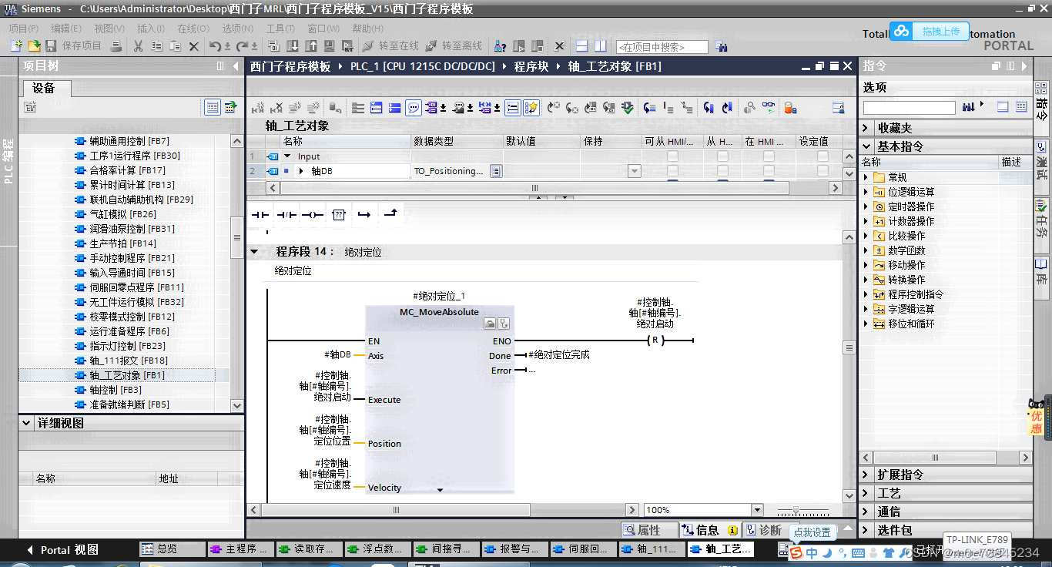Viewport: 1052px width, 567px height.
Task: Expand the 位逻辑运算 folder
Action: [x=866, y=192]
